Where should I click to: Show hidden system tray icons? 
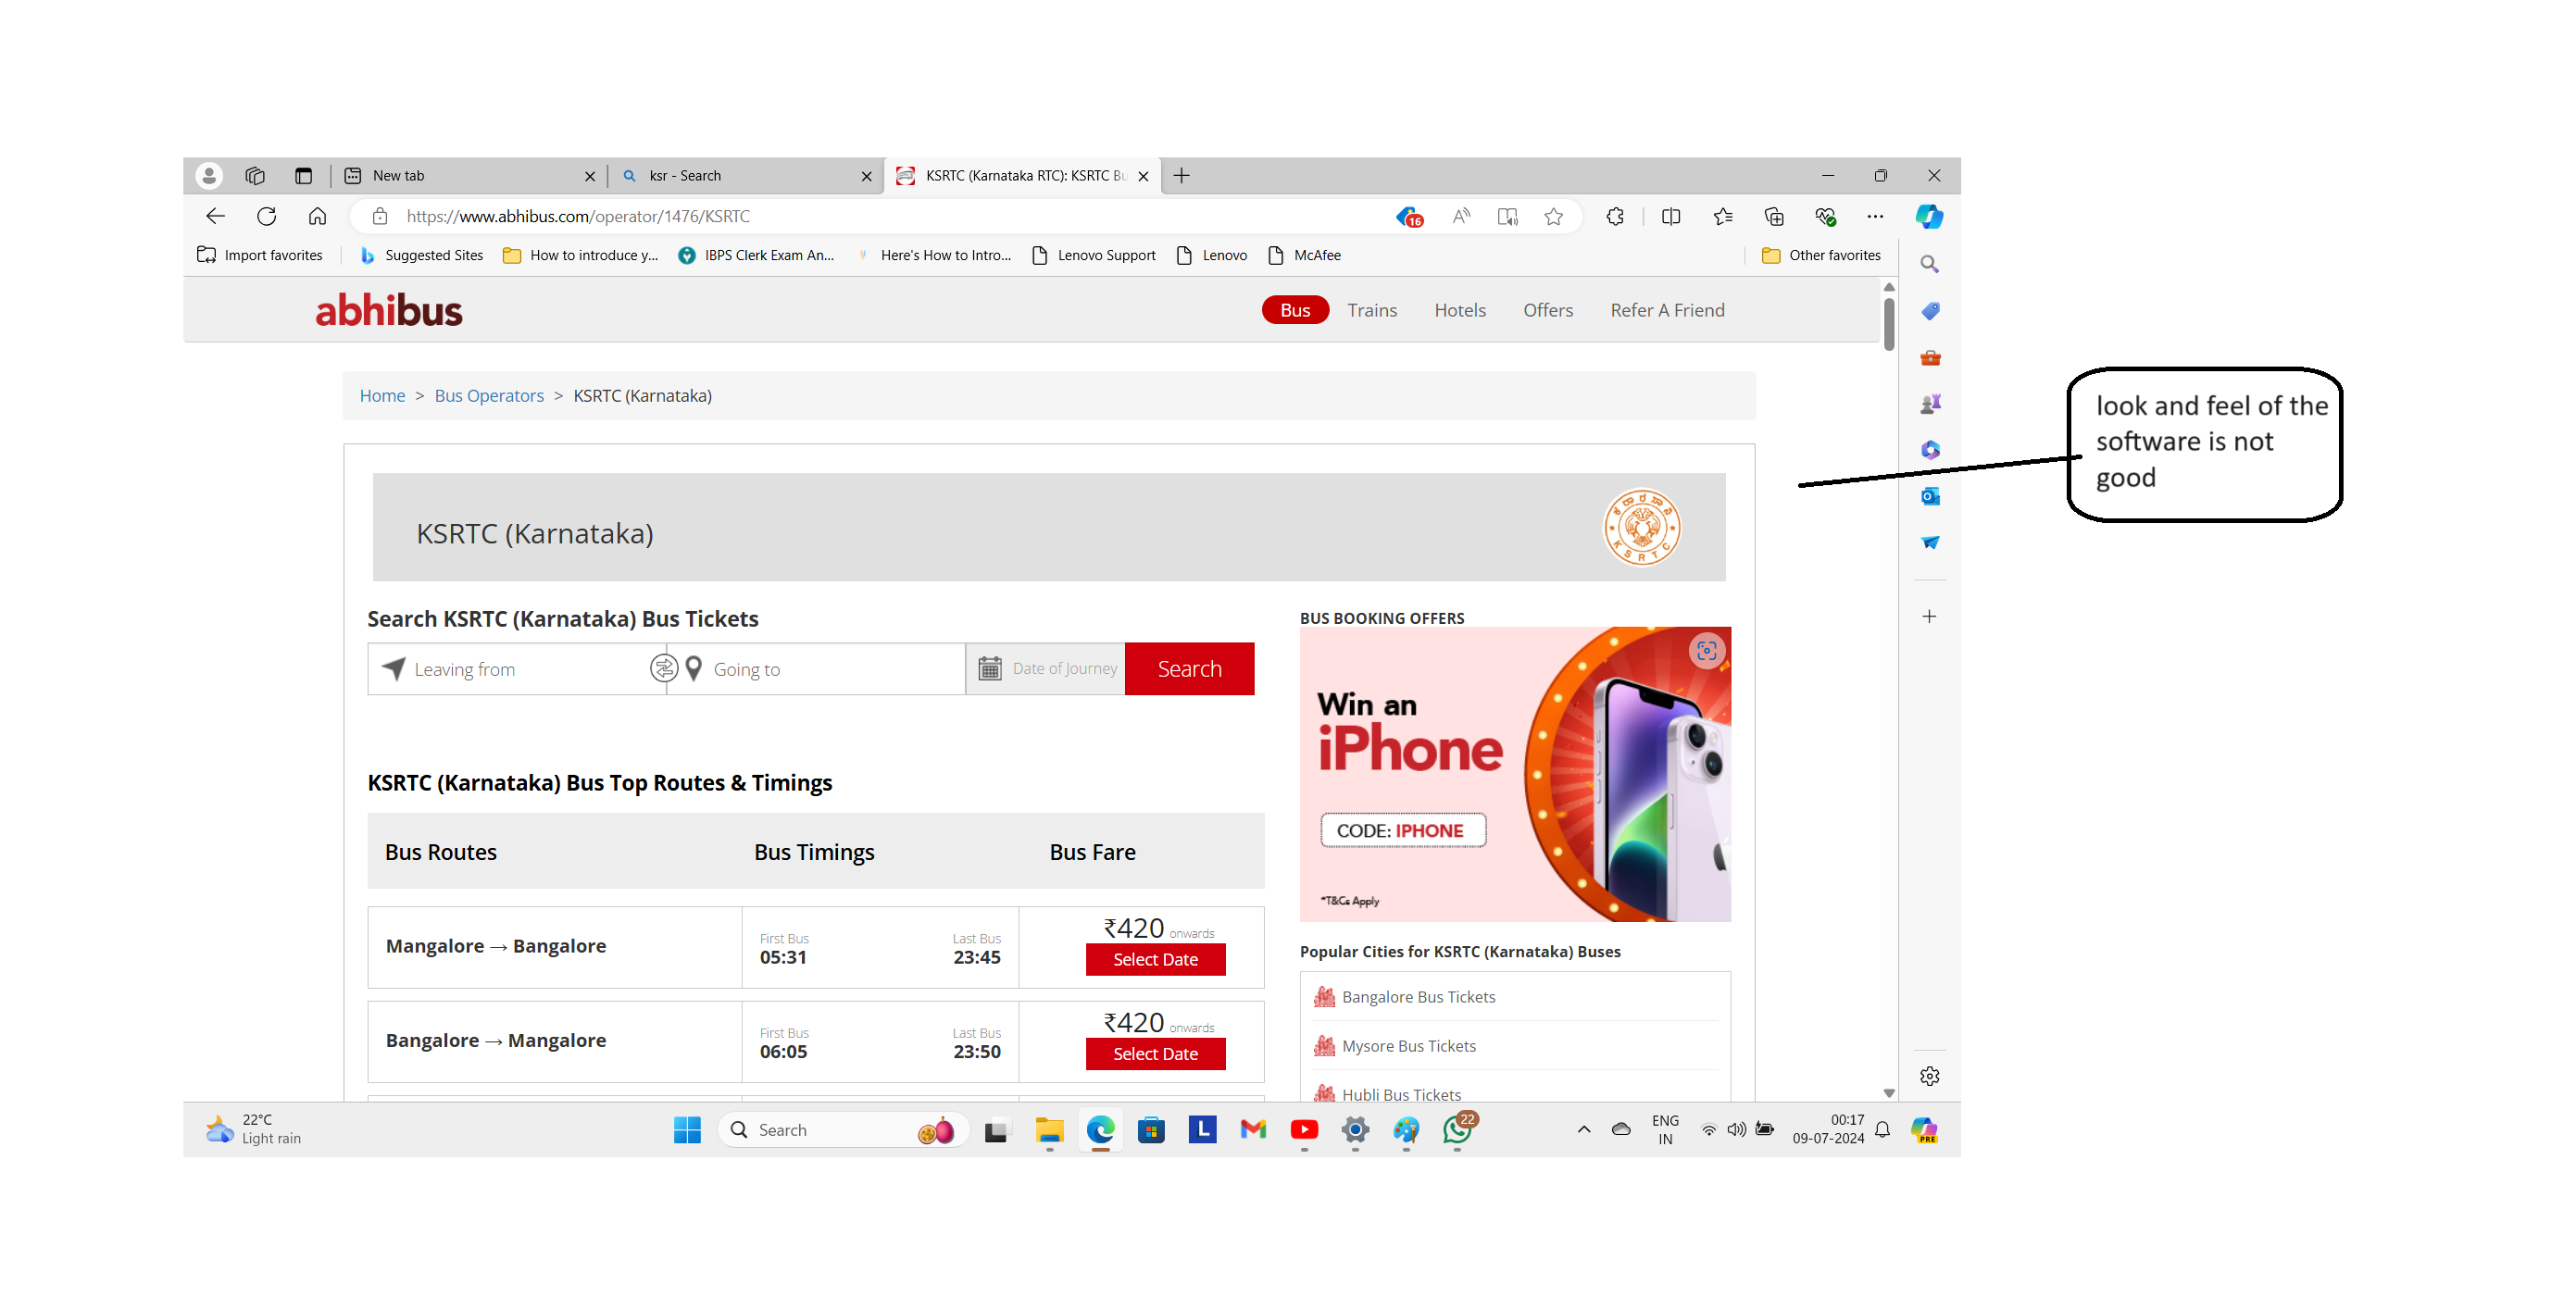(x=1583, y=1129)
